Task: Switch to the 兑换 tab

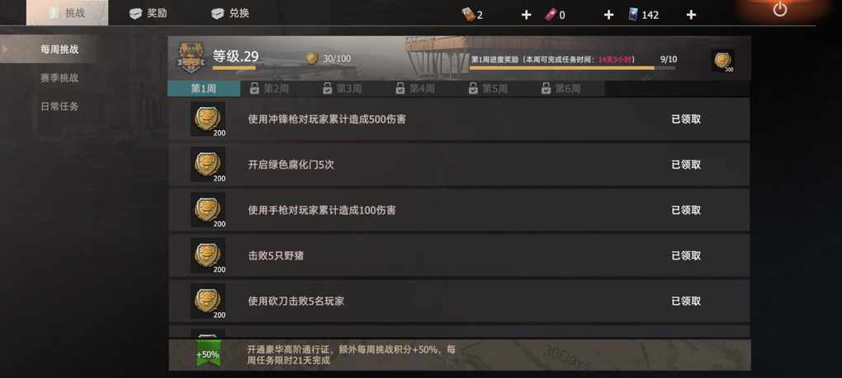Action: pos(230,13)
